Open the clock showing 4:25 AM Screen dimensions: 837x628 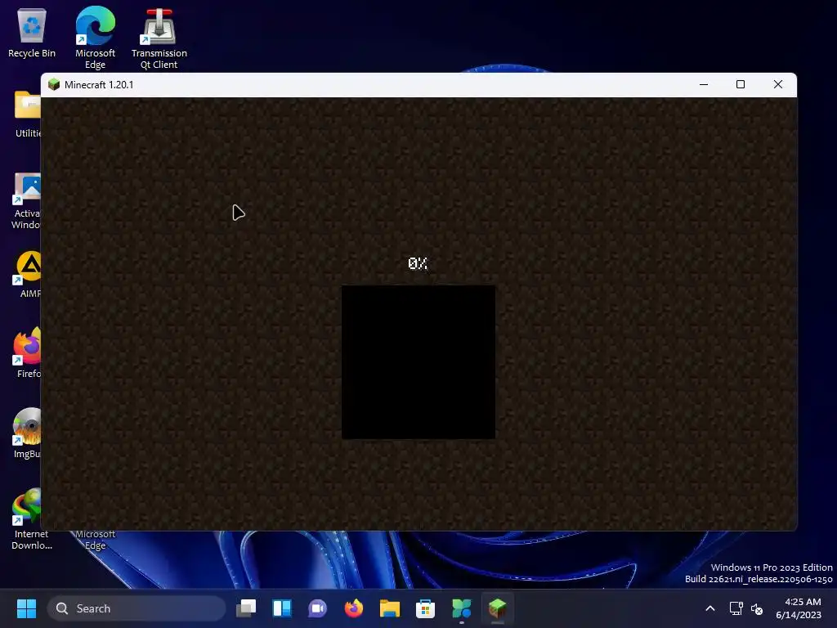point(799,608)
